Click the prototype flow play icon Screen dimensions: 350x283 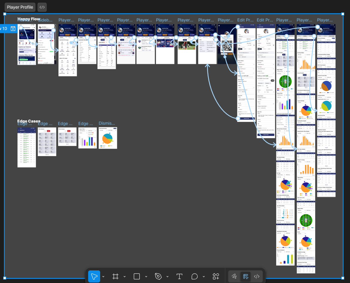click(x=13, y=29)
